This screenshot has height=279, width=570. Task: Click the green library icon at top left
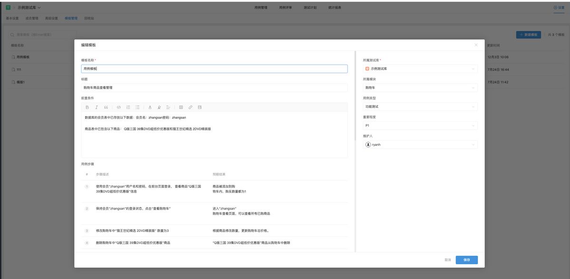pos(8,8)
